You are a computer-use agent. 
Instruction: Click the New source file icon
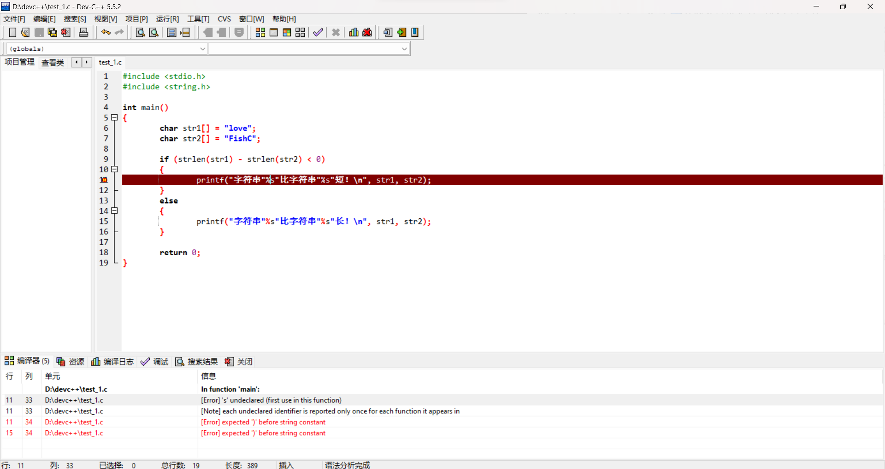12,32
